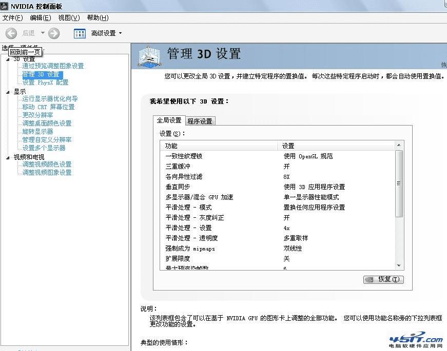Viewport: 447px width, 351px height.
Task: Open the 视图(V) menu
Action: point(69,18)
